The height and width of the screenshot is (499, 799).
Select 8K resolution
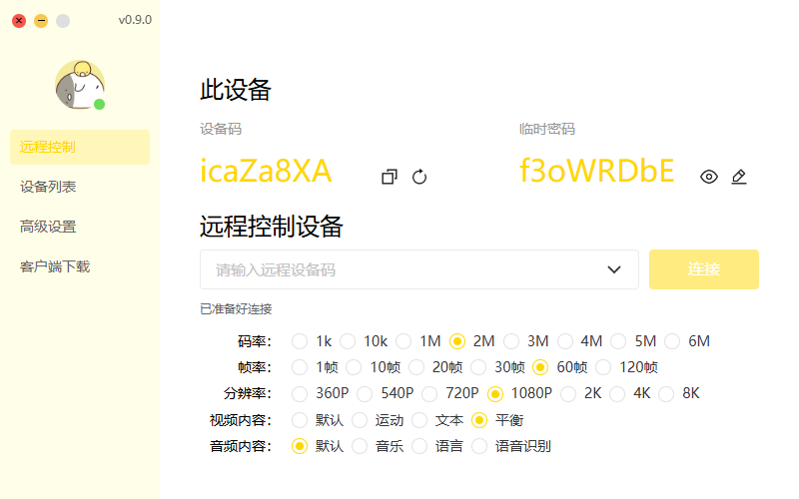pyautogui.click(x=666, y=393)
